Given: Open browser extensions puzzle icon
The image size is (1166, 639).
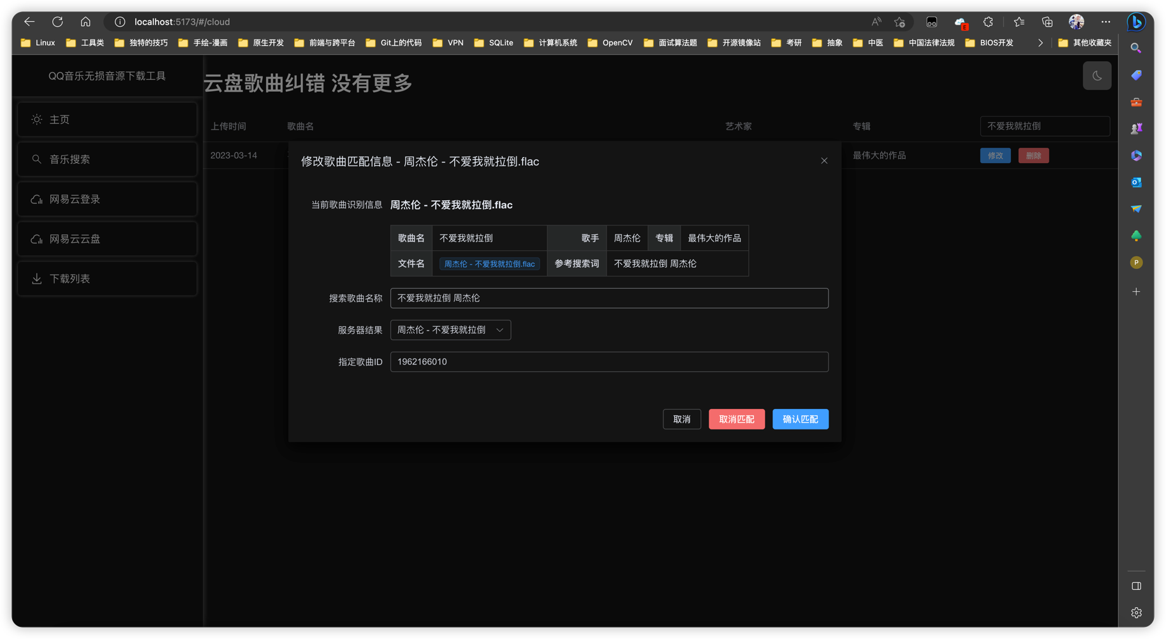Looking at the screenshot, I should click(988, 22).
